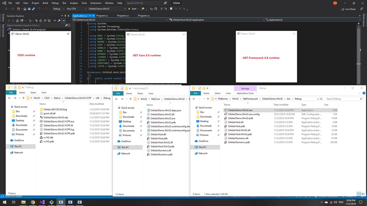This screenshot has height=206, width=367.
Task: Collapse the using directives code region
Action: pos(88,23)
